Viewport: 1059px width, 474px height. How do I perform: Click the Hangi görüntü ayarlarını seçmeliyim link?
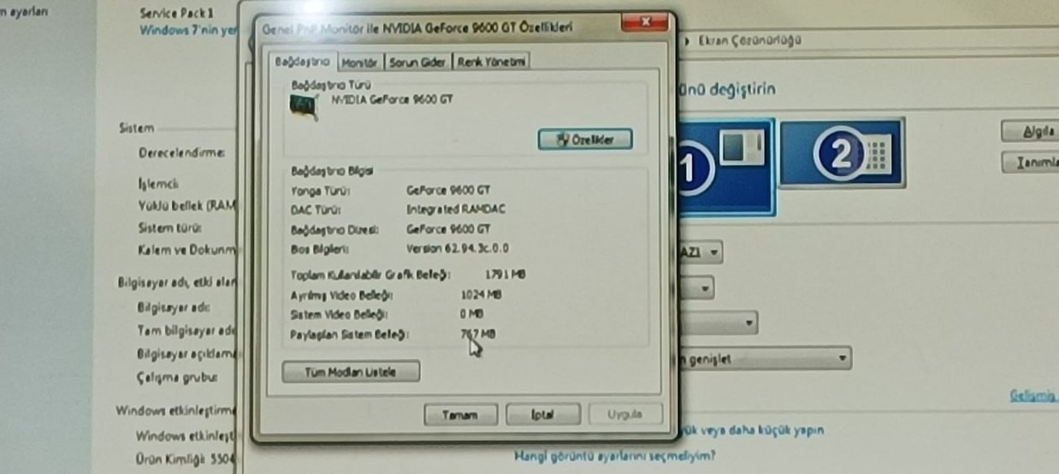(x=614, y=455)
